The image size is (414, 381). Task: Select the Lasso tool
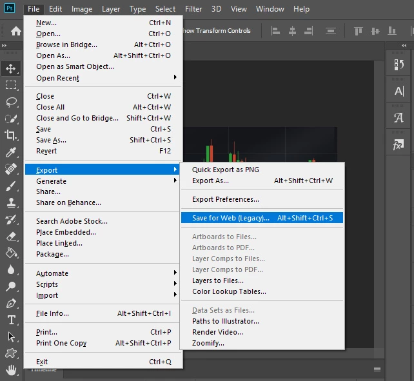click(10, 102)
